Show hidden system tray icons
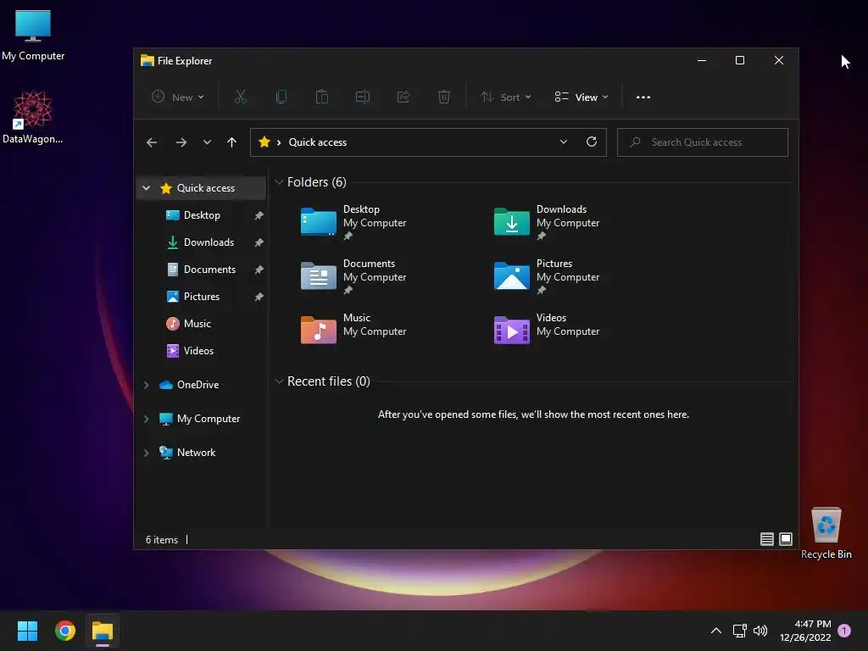 [x=715, y=631]
